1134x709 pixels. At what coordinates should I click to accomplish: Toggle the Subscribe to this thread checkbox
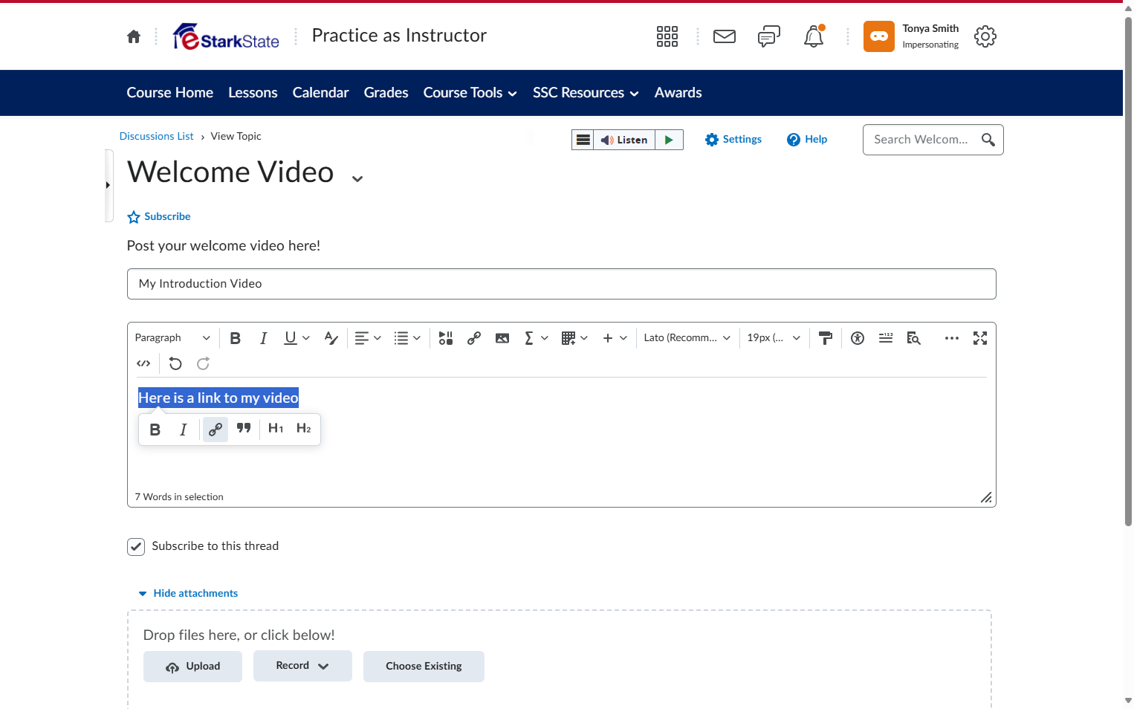136,547
